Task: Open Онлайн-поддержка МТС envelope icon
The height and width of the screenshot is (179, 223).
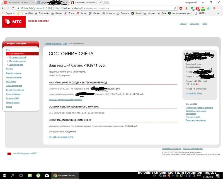Action: [9, 154]
